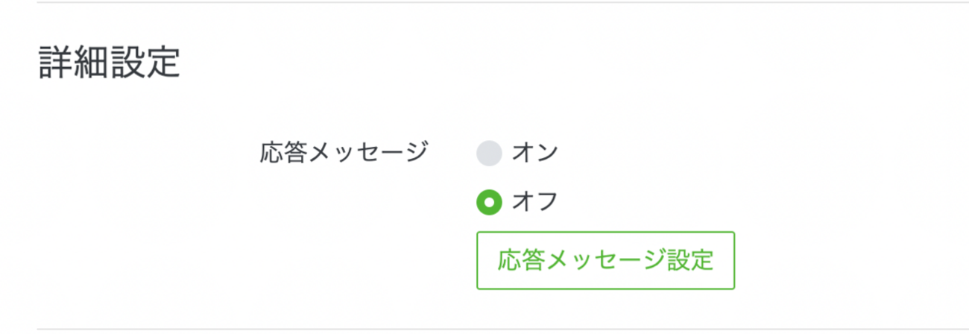This screenshot has width=969, height=334.
Task: Switch response message setting to オン
Action: (489, 154)
